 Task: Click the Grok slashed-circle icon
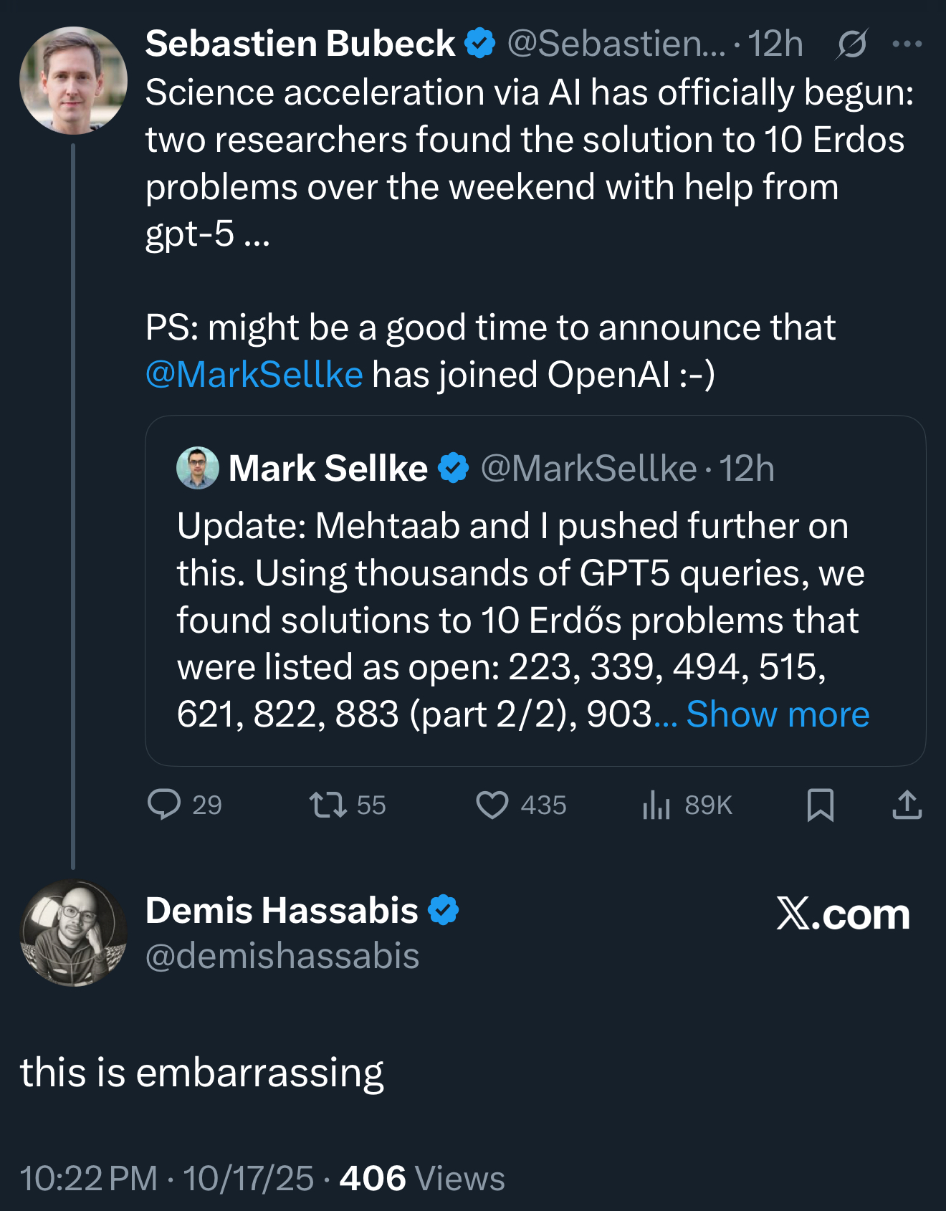851,44
